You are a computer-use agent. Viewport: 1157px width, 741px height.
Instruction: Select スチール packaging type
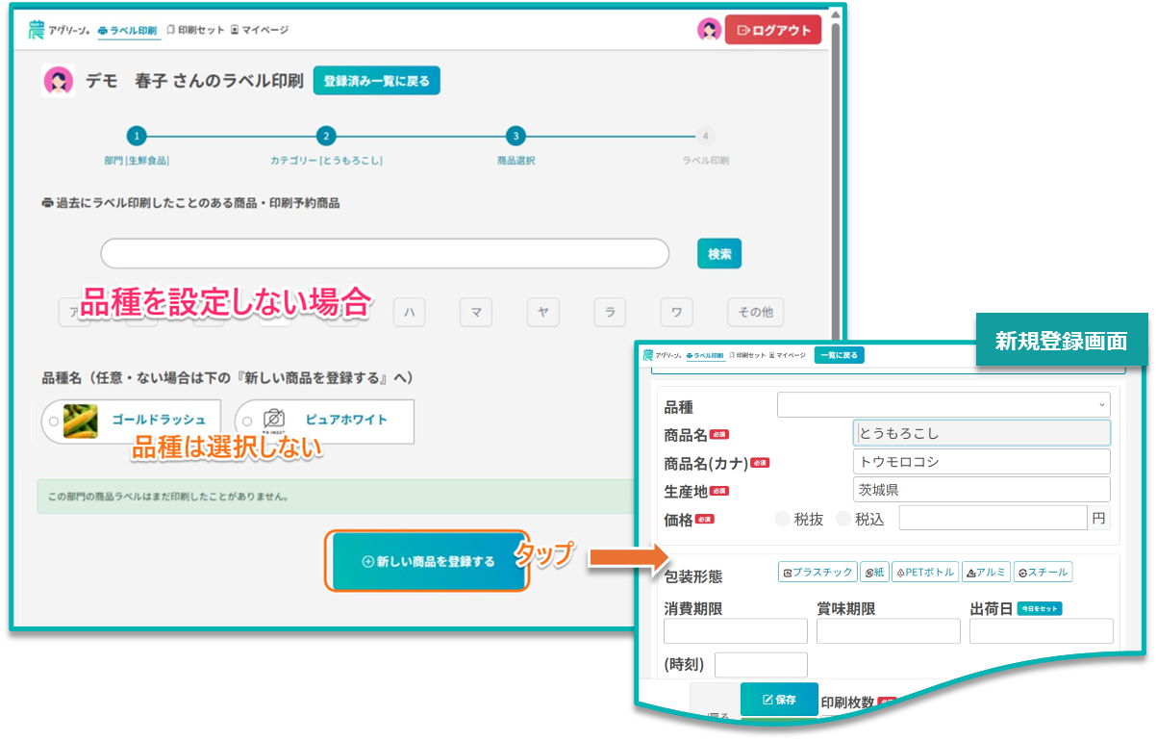(x=1042, y=573)
